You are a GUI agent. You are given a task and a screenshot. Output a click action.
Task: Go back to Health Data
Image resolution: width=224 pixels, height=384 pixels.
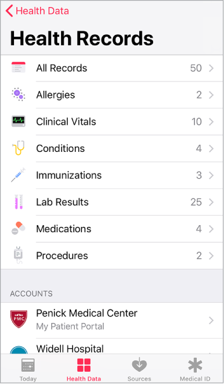click(37, 11)
